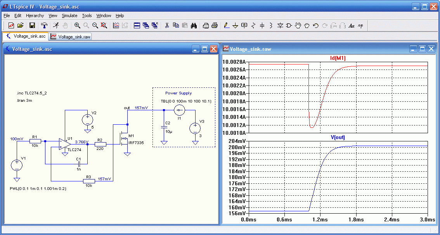Viewport: 440px width, 235px height.
Task: Open the Window menu
Action: pos(104,16)
